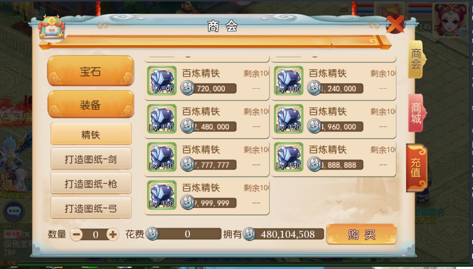Select the Lv. 140 百炼精铁 item icon
473x269 pixels.
pyautogui.click(x=289, y=157)
